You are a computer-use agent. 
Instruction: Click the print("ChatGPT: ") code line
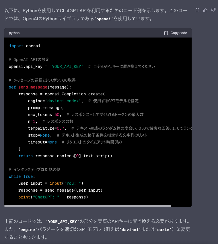pyautogui.click(x=53, y=197)
